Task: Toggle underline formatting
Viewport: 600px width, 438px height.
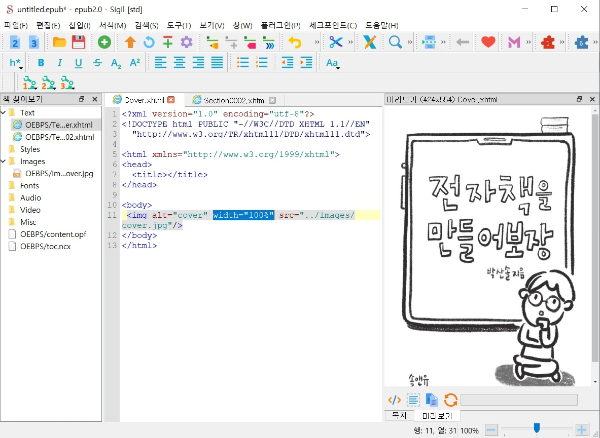Action: click(79, 63)
